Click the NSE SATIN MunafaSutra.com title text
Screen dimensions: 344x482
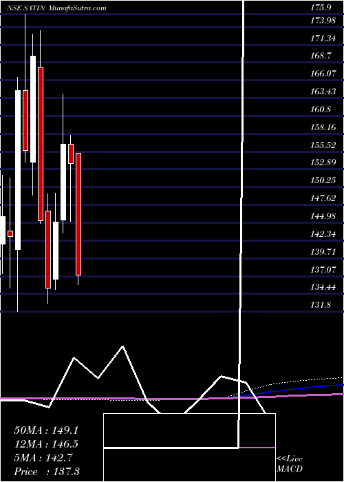56,8
